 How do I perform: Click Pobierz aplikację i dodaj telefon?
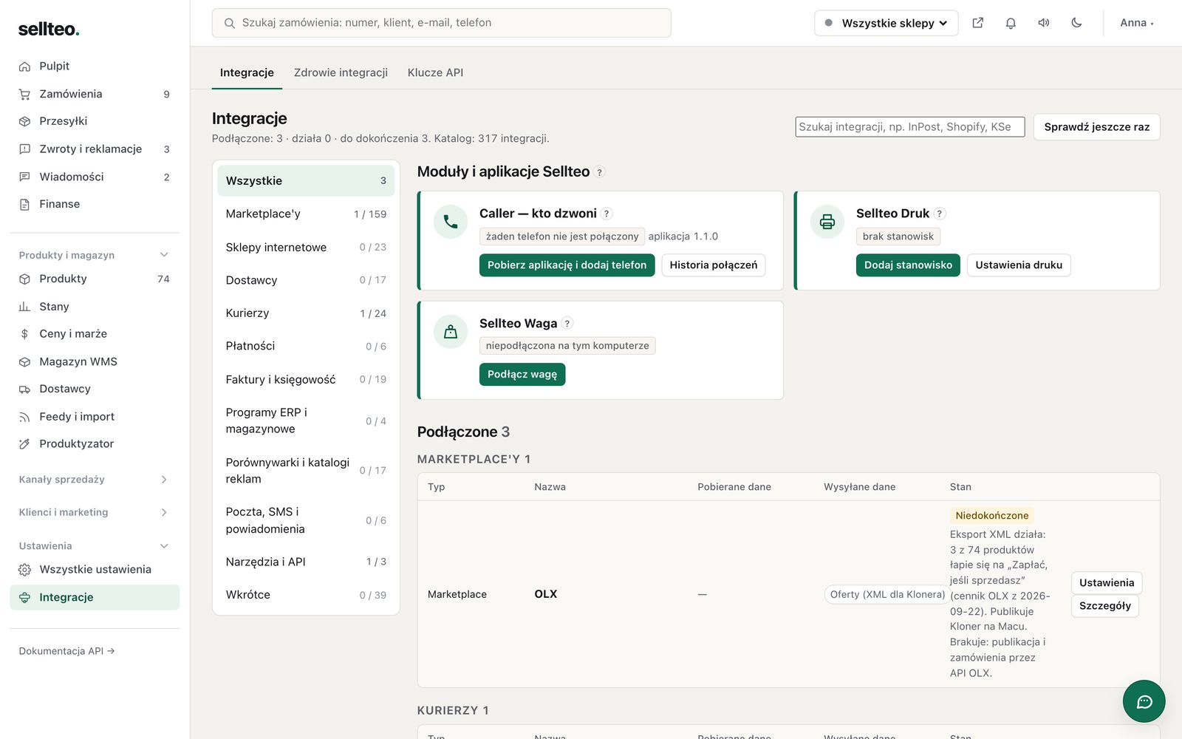point(567,265)
